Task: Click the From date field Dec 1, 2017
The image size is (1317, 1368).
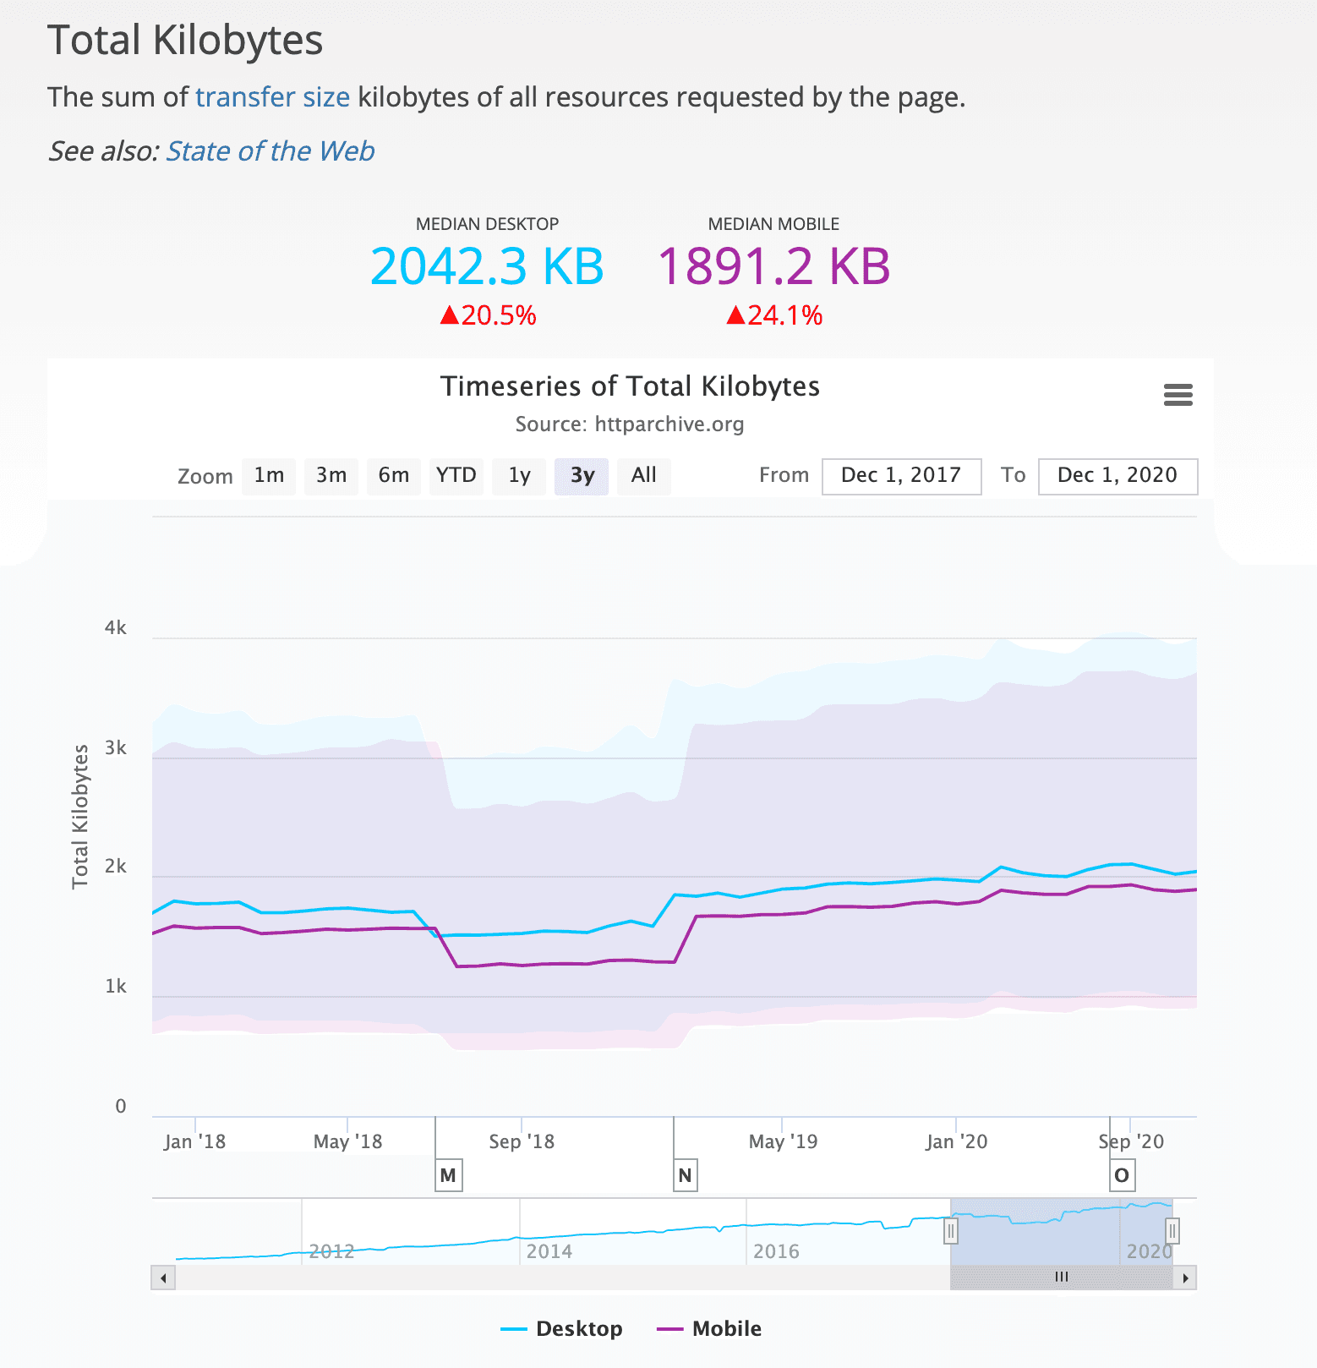Action: click(x=901, y=476)
